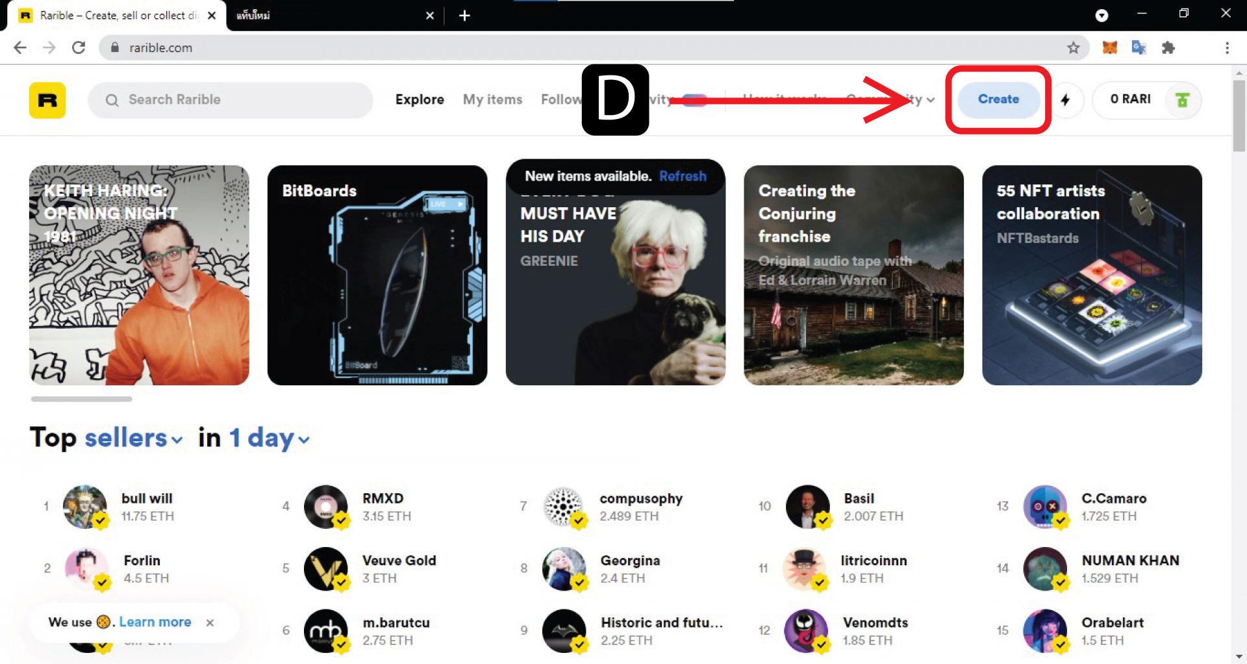Click the green RARI token icon

[x=1182, y=100]
